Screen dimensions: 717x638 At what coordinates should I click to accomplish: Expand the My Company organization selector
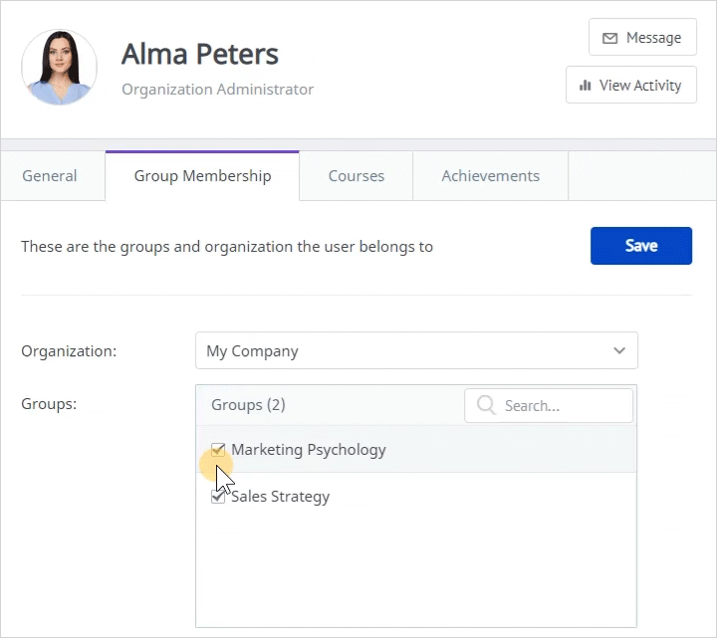pos(416,350)
